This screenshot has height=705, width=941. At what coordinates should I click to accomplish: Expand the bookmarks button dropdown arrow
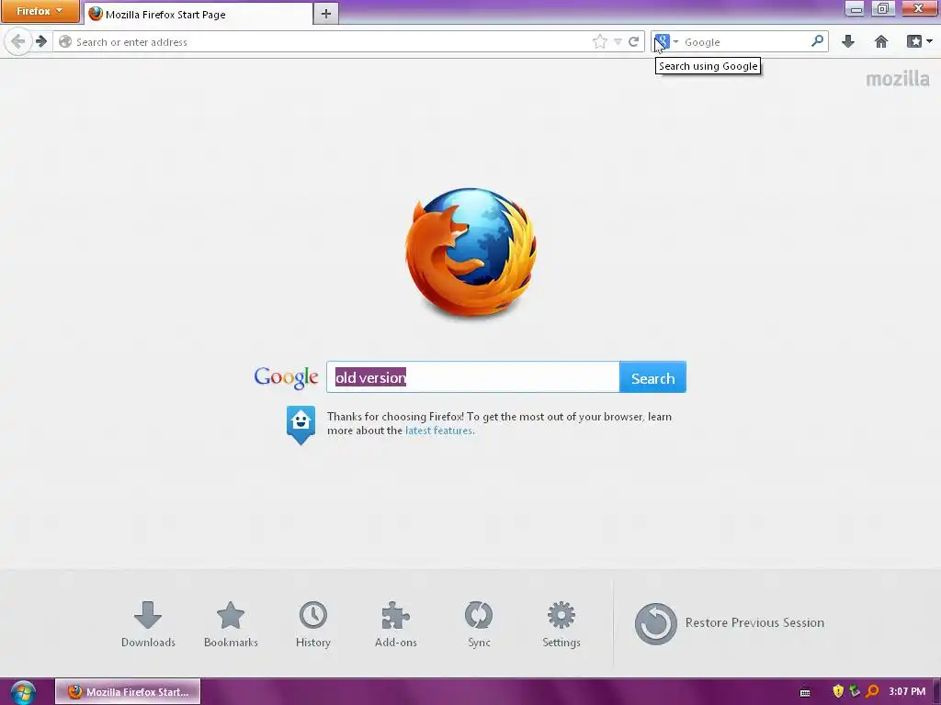[930, 41]
